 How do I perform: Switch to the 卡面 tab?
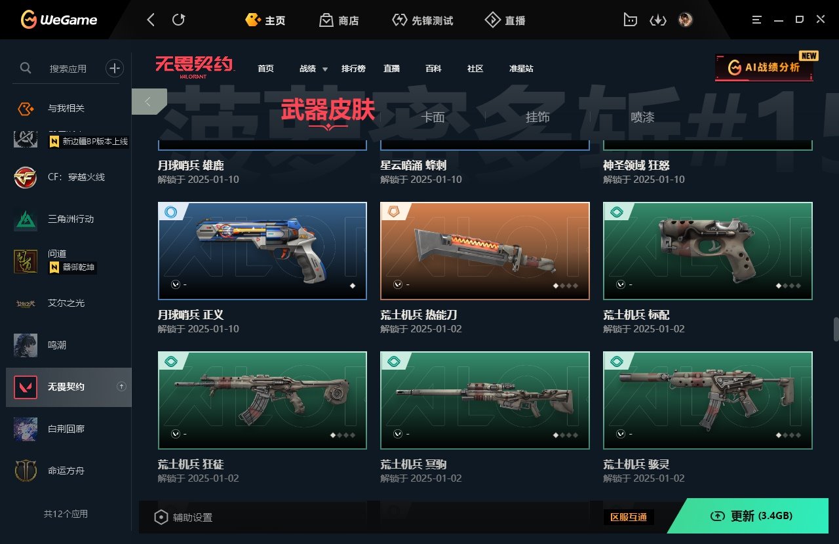coord(433,117)
